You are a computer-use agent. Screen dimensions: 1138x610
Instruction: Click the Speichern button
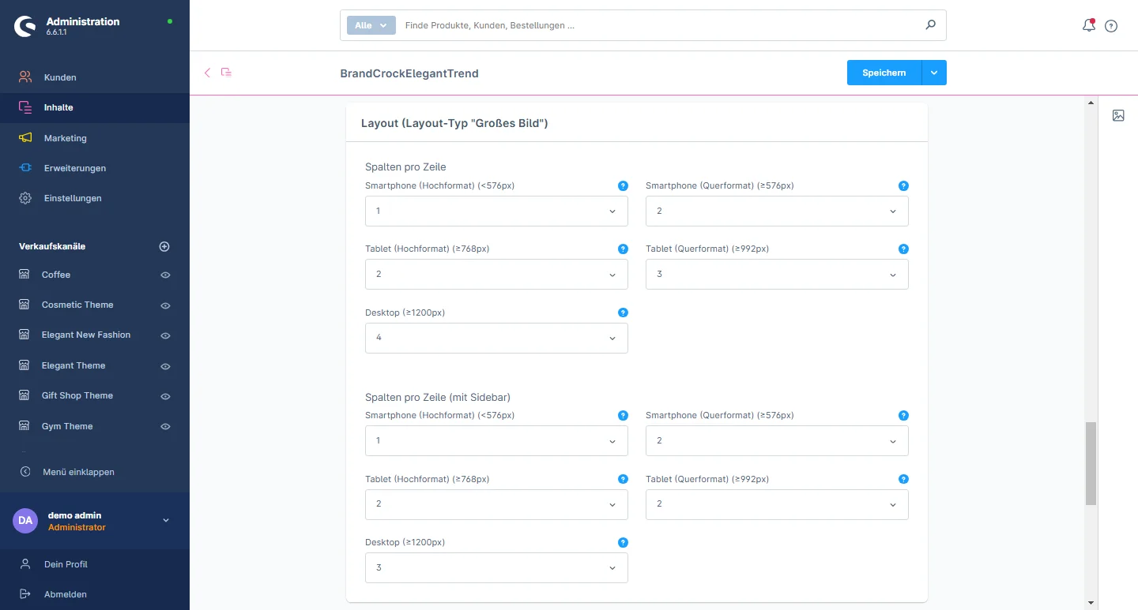tap(884, 73)
